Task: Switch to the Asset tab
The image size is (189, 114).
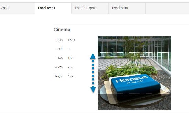Action: [x=17, y=8]
